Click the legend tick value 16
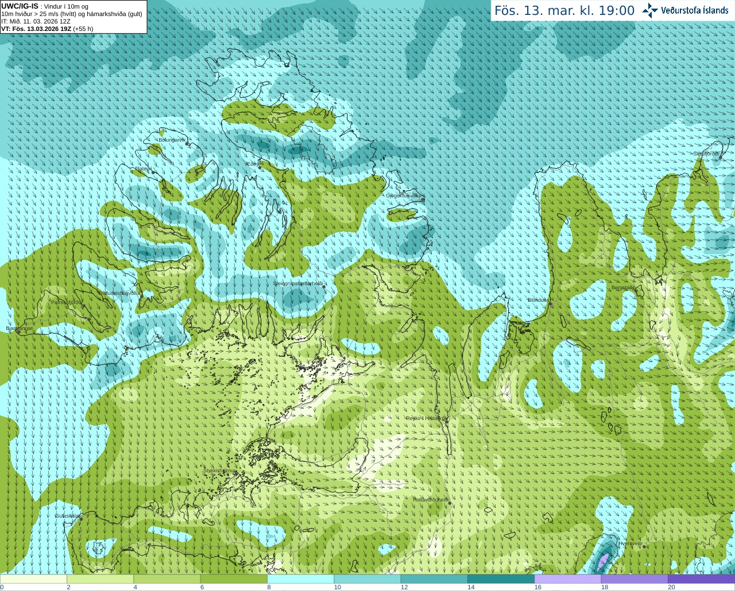The height and width of the screenshot is (591, 735). pos(538,587)
